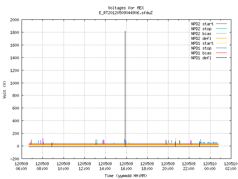This screenshot has width=238, height=179.
Task: Click the 800 y-axis tick label
Action: (16, 95)
